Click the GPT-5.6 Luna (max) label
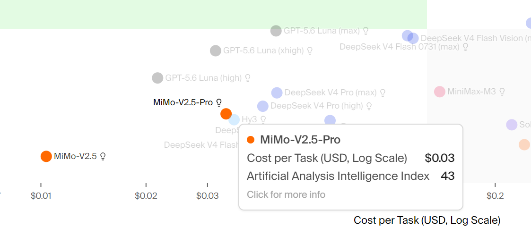Image resolution: width=531 pixels, height=236 pixels. click(x=322, y=31)
